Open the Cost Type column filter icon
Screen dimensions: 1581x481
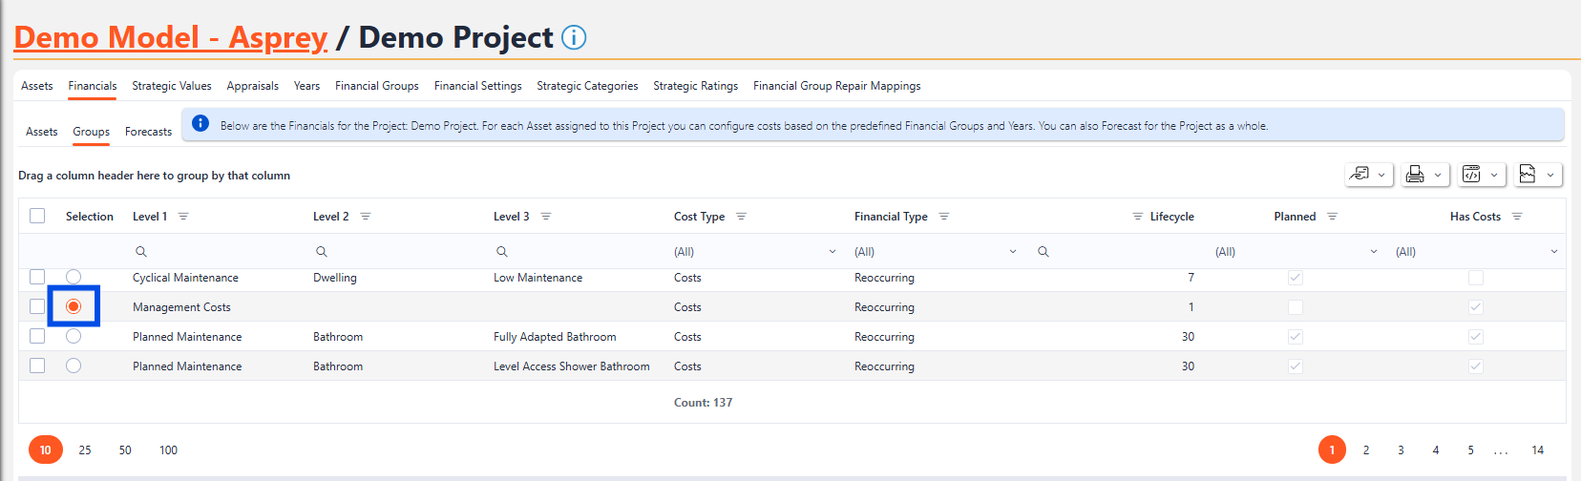click(x=741, y=217)
